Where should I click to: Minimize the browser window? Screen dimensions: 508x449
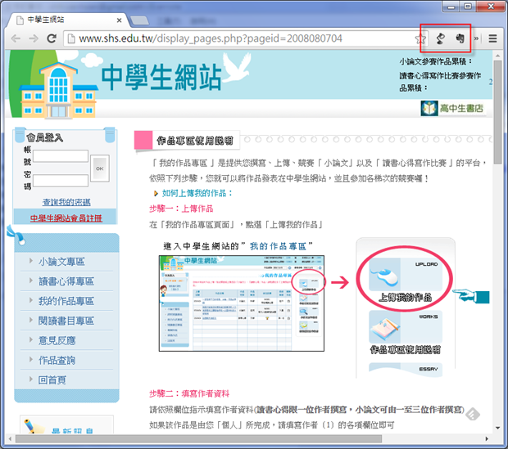pyautogui.click(x=451, y=7)
